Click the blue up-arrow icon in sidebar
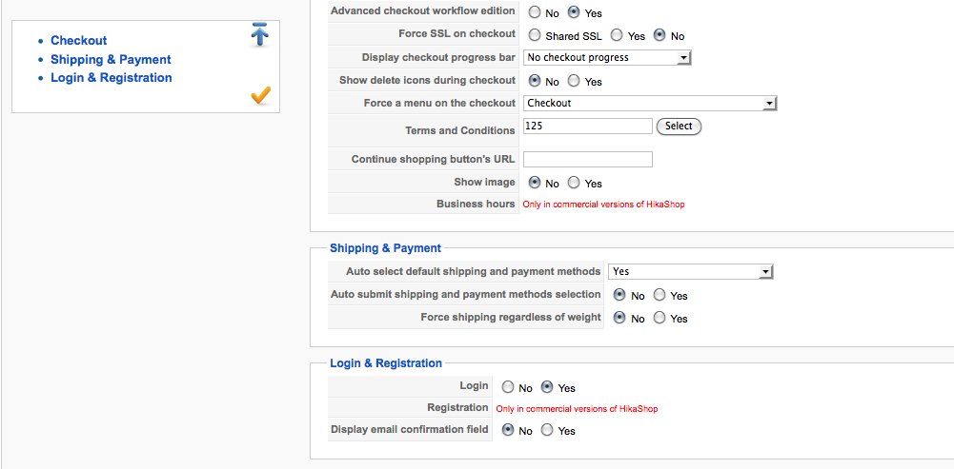Image resolution: width=954 pixels, height=469 pixels. 260,34
